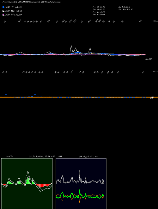This screenshot has width=158, height=209.
Task: Click the 'Pre H: 69.00' high value
Action: click(x=99, y=9)
